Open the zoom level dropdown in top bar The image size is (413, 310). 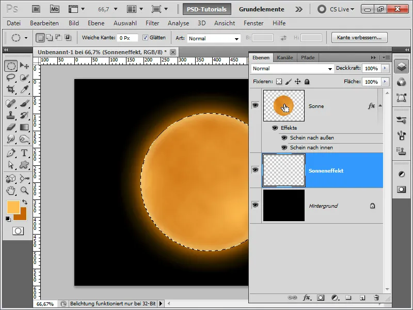tap(115, 9)
